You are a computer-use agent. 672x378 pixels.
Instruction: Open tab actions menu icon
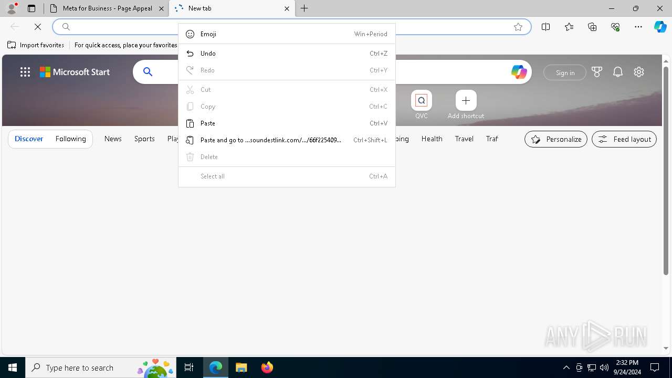[31, 8]
